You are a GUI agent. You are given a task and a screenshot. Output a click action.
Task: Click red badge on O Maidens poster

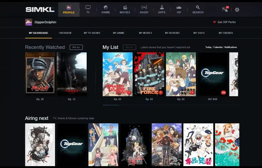pyautogui.click(x=129, y=93)
